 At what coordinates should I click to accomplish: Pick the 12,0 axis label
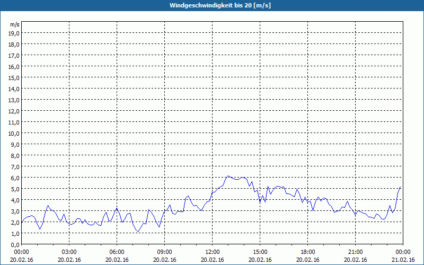tap(14, 111)
